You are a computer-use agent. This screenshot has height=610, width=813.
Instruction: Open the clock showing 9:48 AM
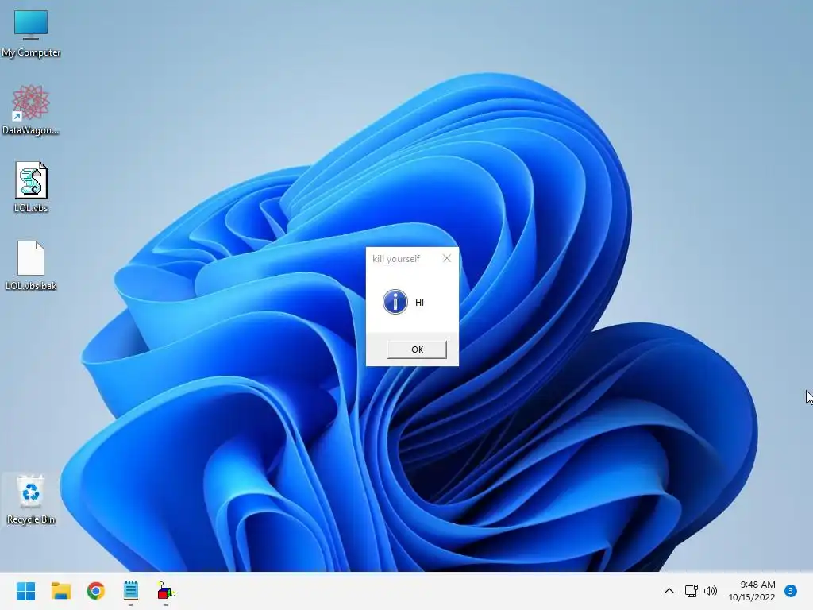point(752,591)
